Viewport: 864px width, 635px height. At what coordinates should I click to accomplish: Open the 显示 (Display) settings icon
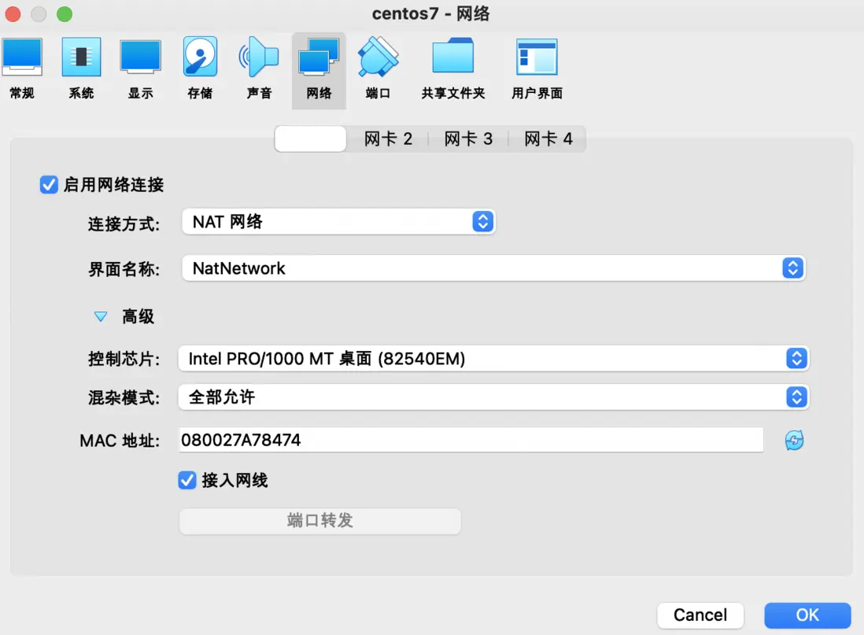(141, 69)
